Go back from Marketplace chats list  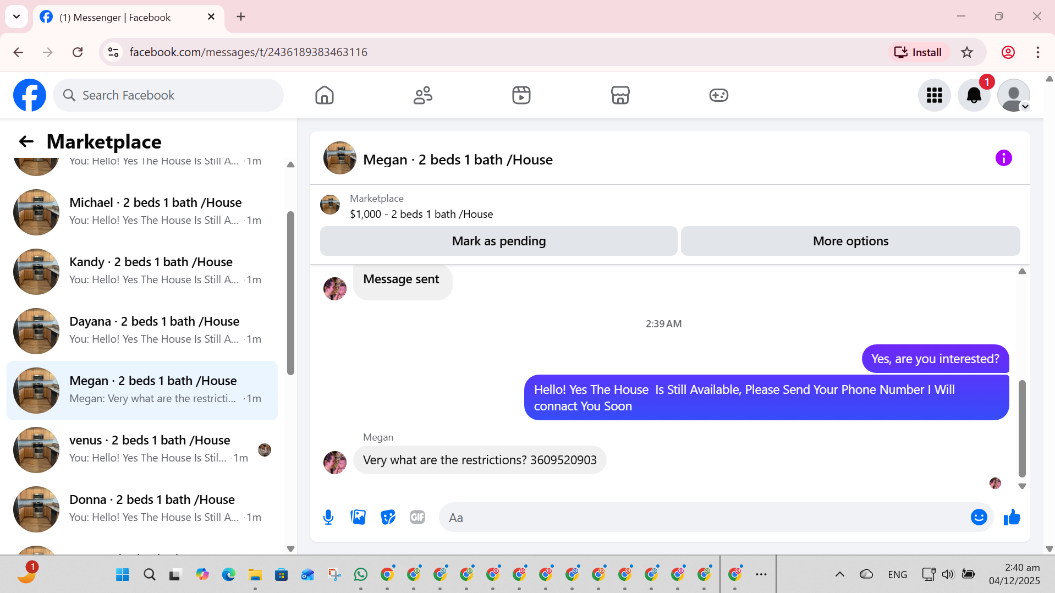[26, 142]
